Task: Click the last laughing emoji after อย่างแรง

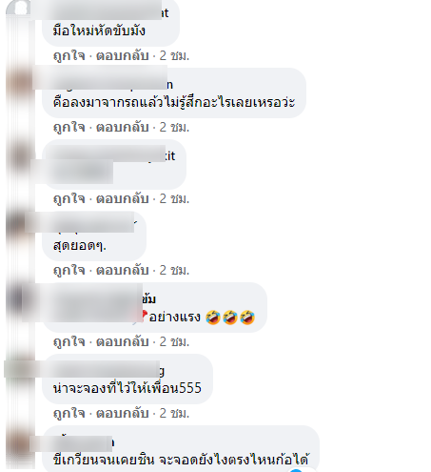Action: (247, 318)
